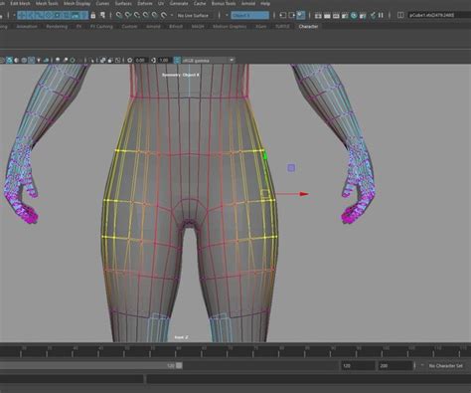Toggle pause Viewport 2.0 display
This screenshot has height=393, width=471.
tap(381, 15)
